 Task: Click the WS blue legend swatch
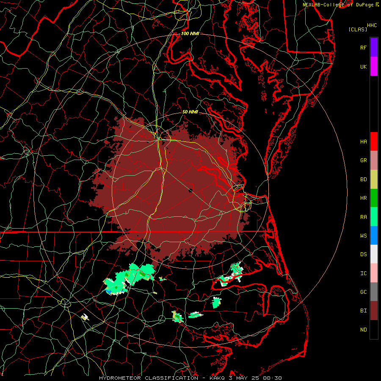click(x=374, y=235)
